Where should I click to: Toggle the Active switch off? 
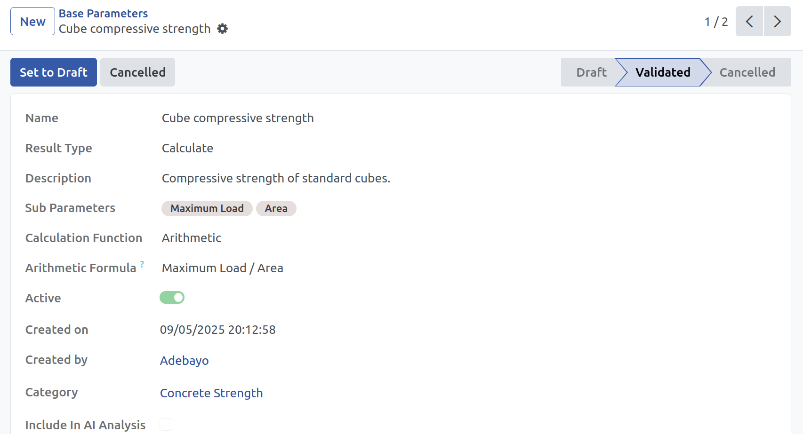click(172, 298)
